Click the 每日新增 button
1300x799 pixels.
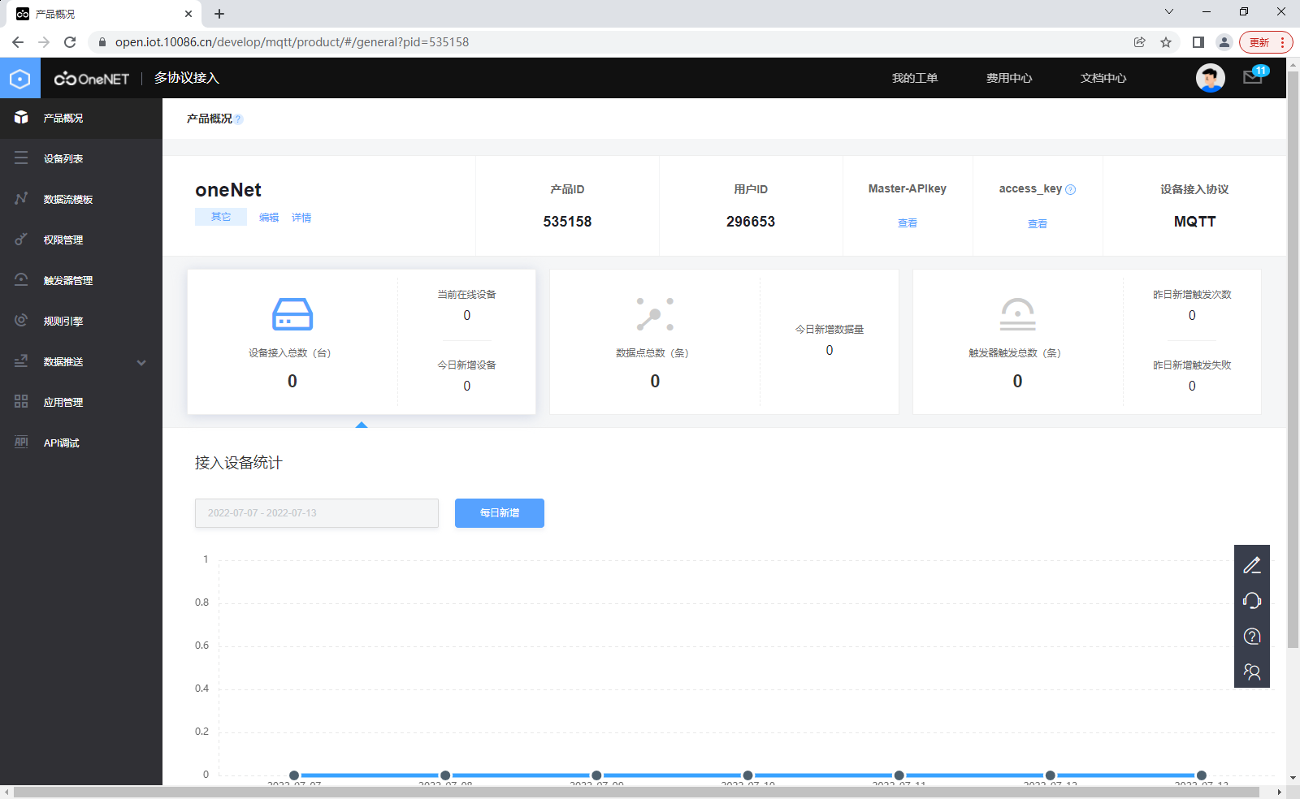pyautogui.click(x=499, y=513)
